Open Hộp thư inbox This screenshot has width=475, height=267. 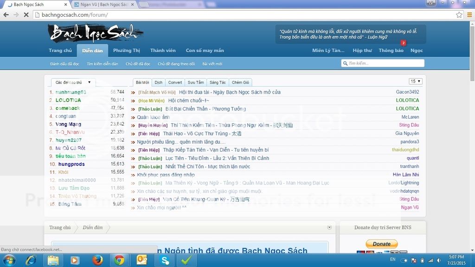coord(362,51)
